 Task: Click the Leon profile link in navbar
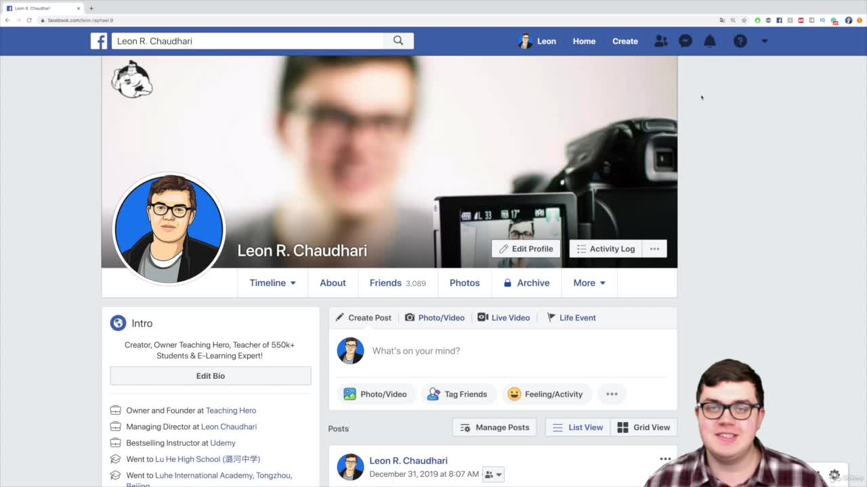pos(537,41)
